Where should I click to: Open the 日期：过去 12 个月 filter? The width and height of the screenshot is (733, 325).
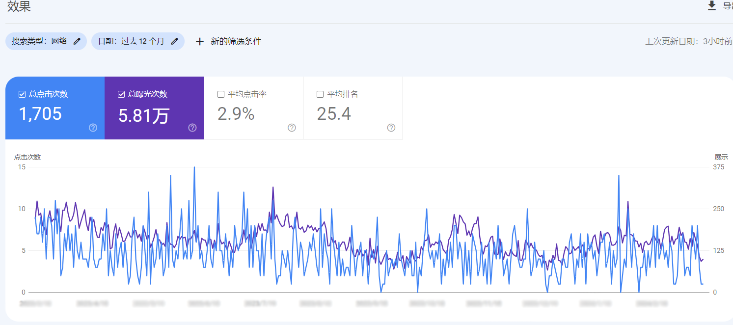[x=131, y=41]
